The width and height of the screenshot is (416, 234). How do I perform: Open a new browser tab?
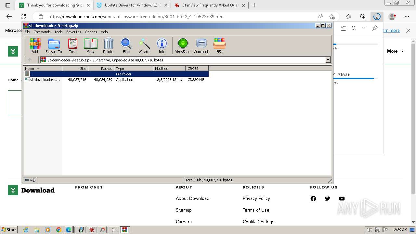coord(254,5)
